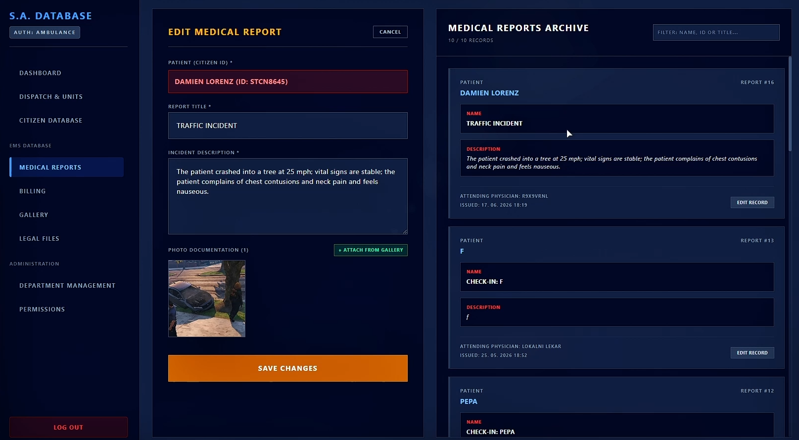
Task: Attach photo from gallery
Action: tap(371, 250)
